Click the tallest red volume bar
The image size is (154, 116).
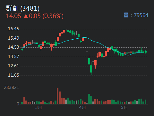pos(57,96)
